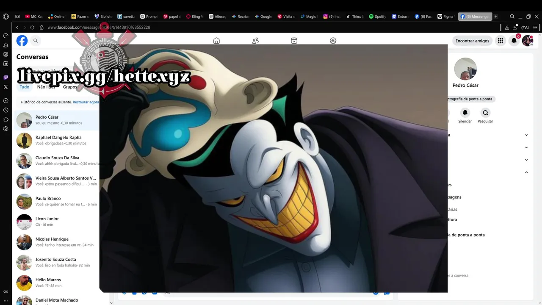Screen dimensions: 542x305
Task: Click Restaurar agora link
Action: tap(86, 102)
